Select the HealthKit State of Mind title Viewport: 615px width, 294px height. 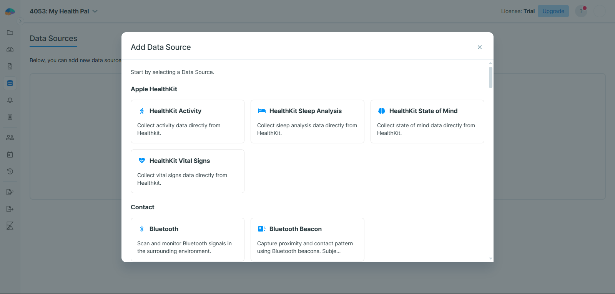click(x=423, y=111)
